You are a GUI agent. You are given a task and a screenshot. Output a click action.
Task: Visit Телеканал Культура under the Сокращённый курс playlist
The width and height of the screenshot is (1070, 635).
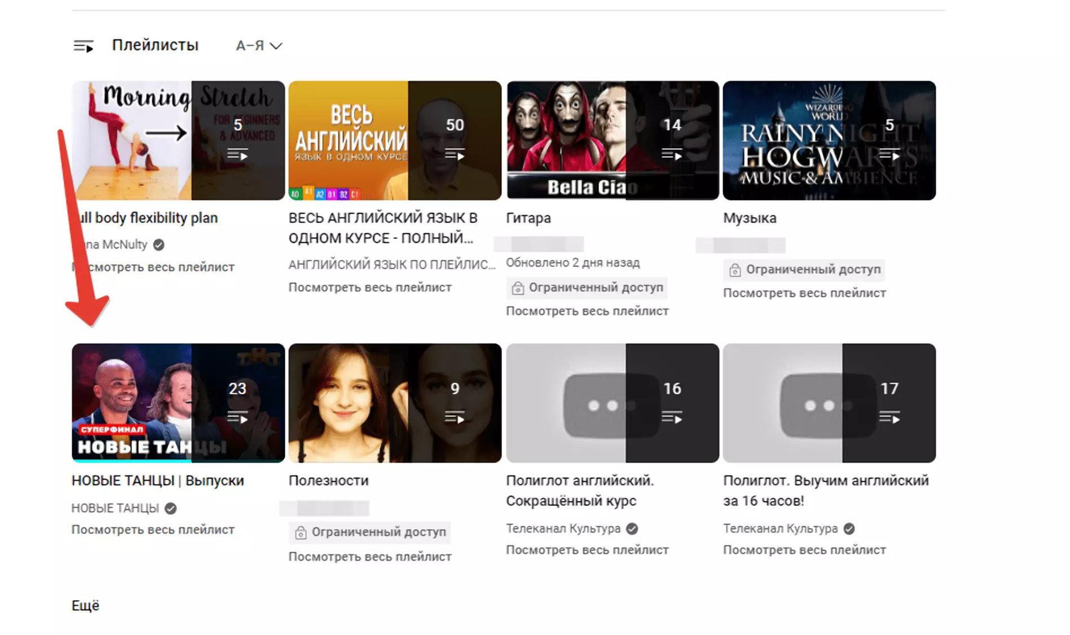tap(563, 529)
